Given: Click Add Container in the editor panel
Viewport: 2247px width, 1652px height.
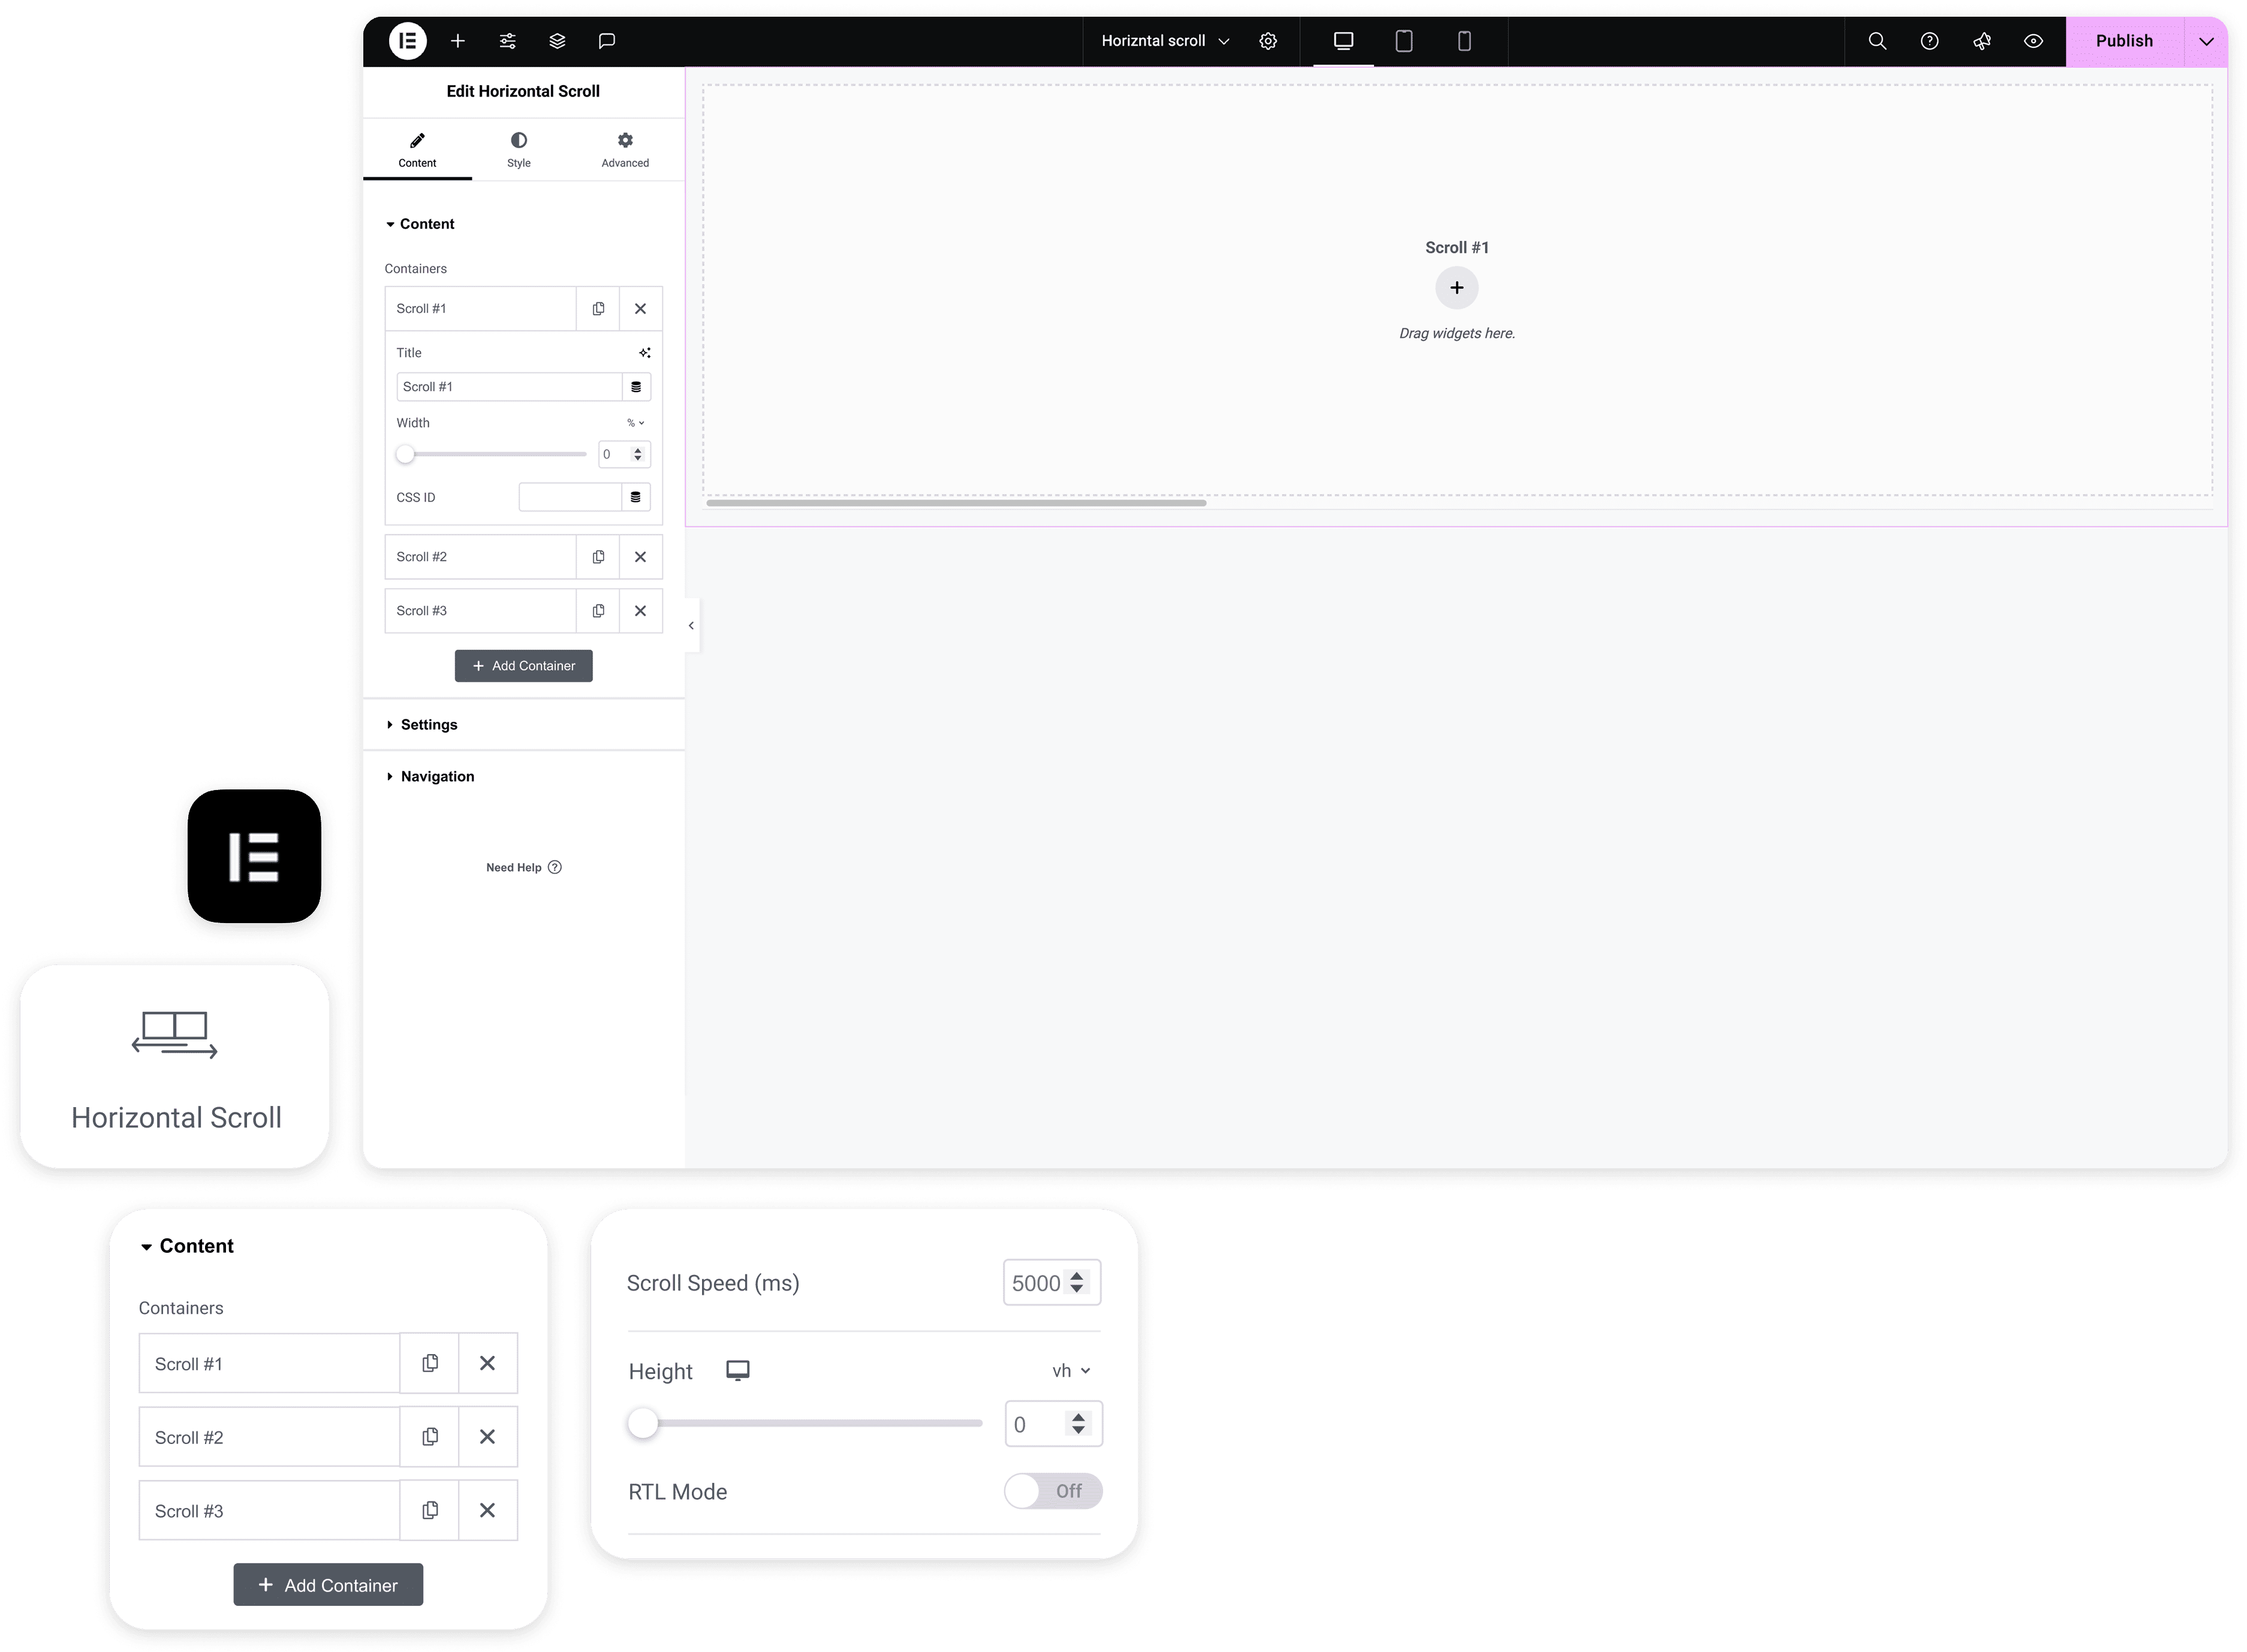Looking at the screenshot, I should (x=523, y=666).
